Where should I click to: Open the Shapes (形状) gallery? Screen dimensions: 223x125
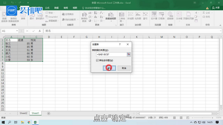50,13
